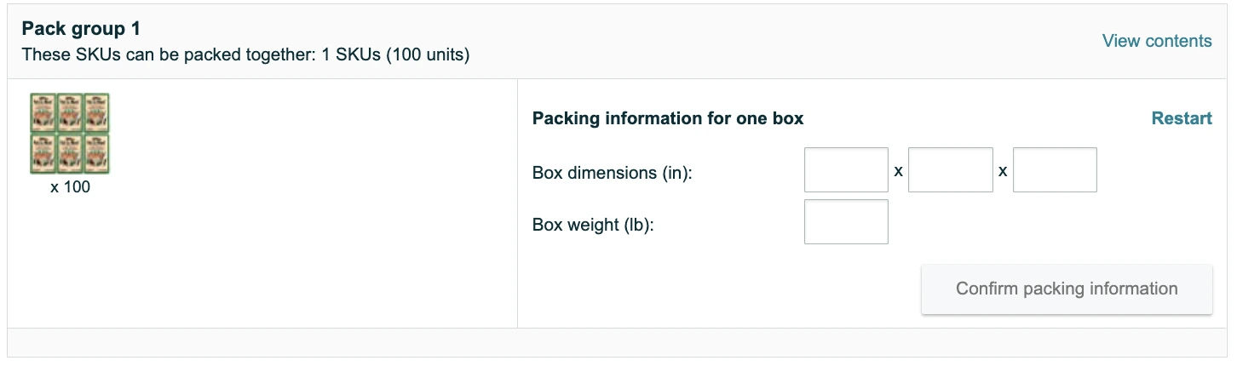Click the product thumbnail image
Viewport: 1237px width, 366px height.
[70, 134]
